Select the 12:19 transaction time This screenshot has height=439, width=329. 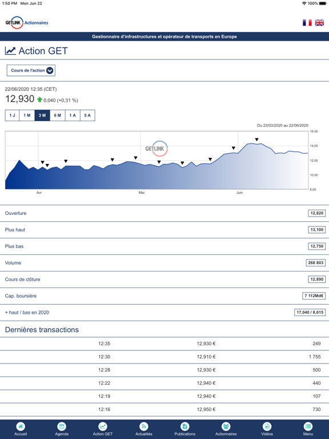(104, 396)
